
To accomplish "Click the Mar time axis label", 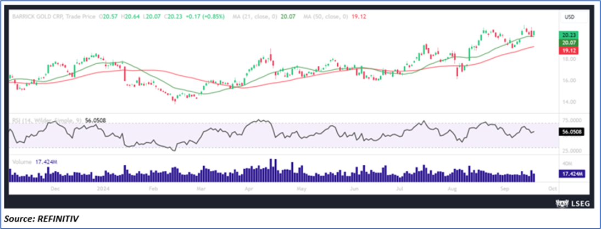I will pos(201,189).
